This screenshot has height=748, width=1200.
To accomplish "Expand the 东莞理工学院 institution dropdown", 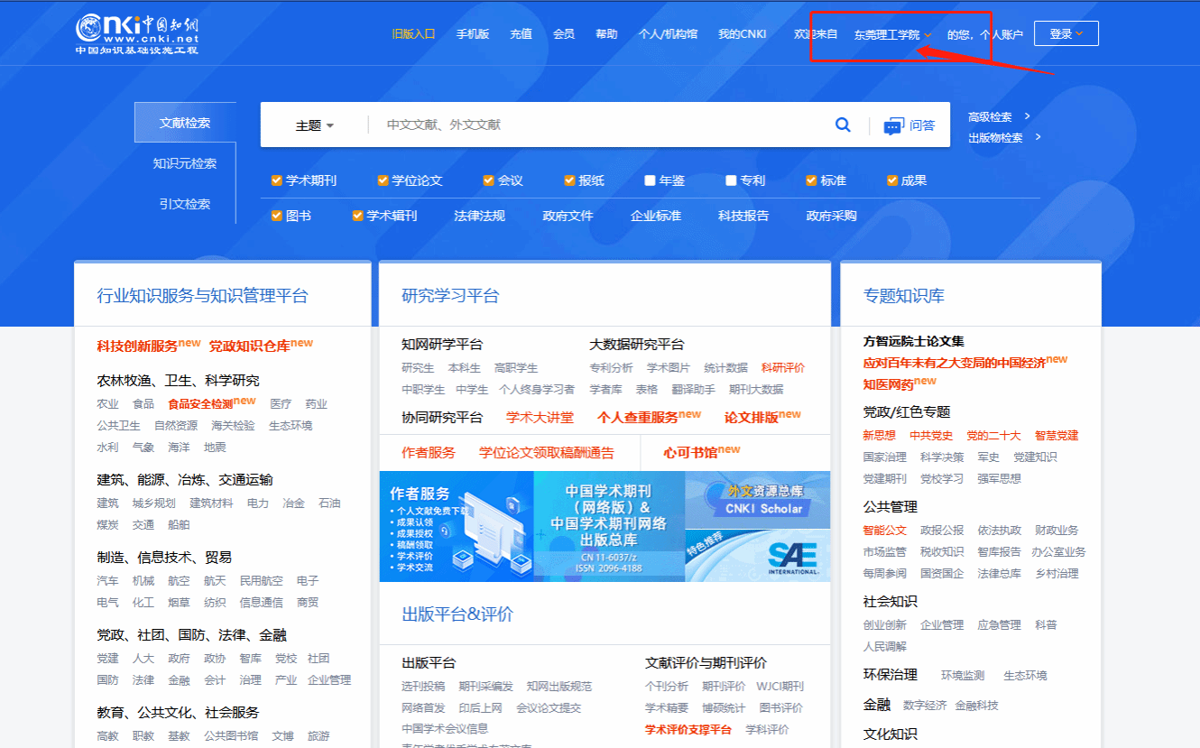I will tap(892, 35).
